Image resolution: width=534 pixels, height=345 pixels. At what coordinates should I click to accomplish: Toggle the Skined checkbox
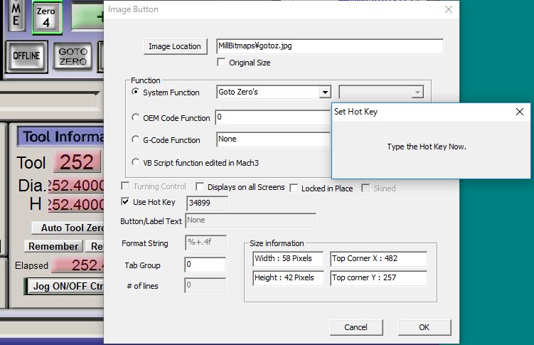(365, 188)
